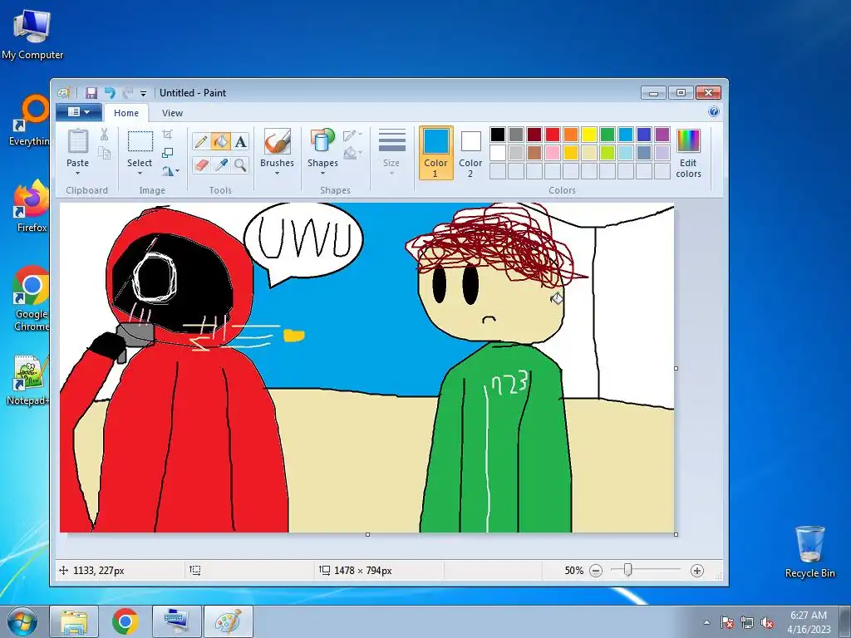Open the shape Fill dropdown
This screenshot has height=638, width=851.
pyautogui.click(x=352, y=153)
